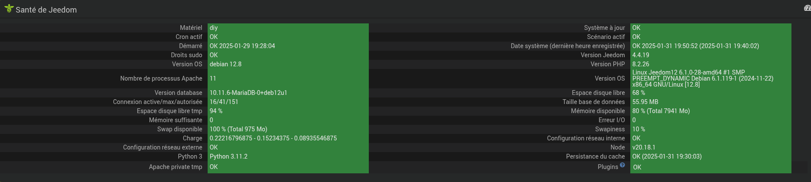Click the 'Santé de Jeedom' title

pos(46,10)
